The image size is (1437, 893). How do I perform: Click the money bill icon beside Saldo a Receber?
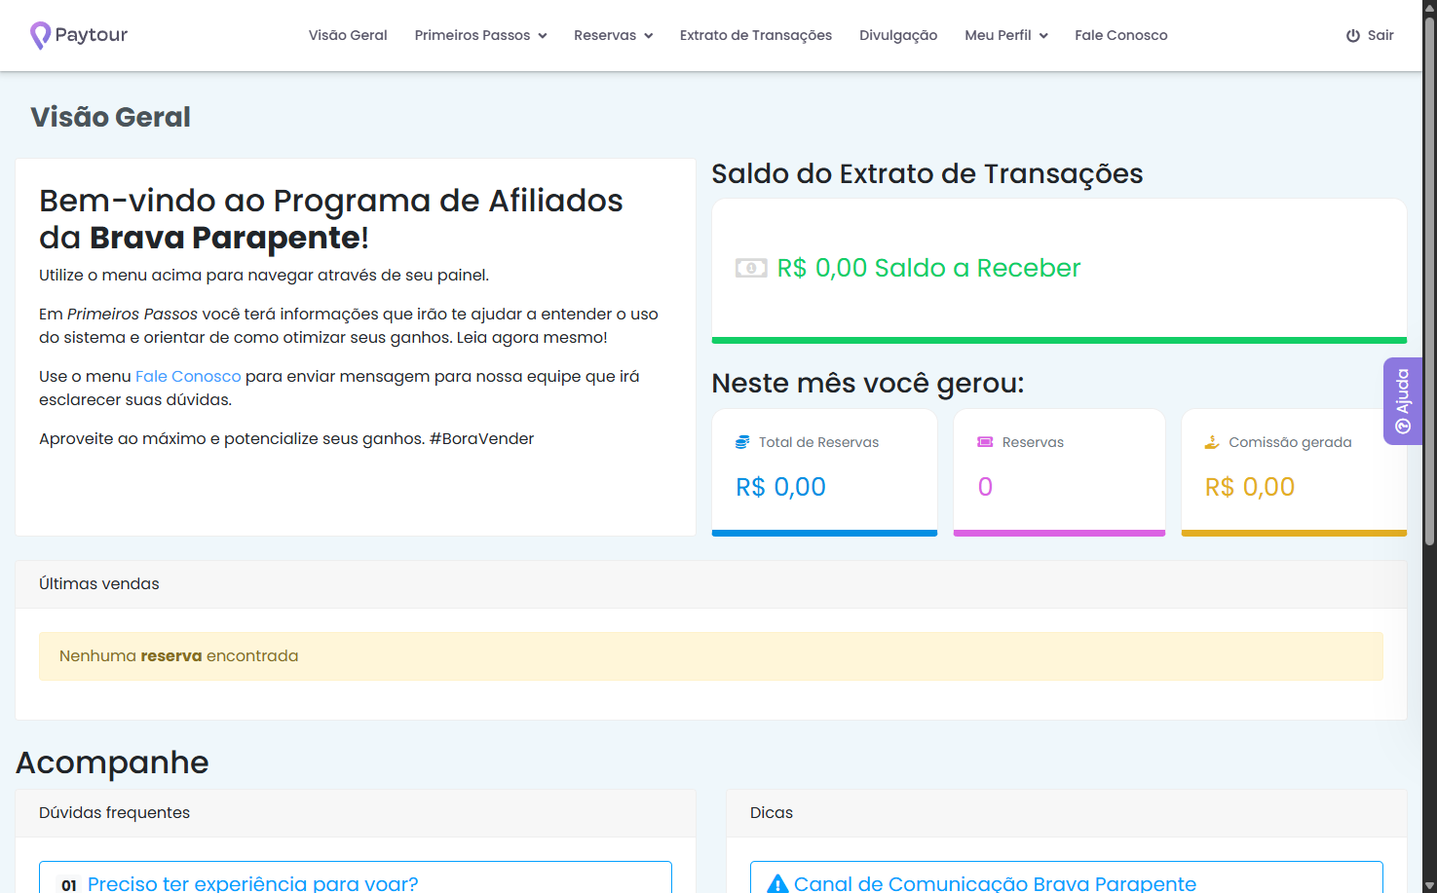point(751,268)
